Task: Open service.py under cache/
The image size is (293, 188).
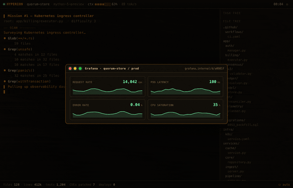Action: click(x=237, y=153)
